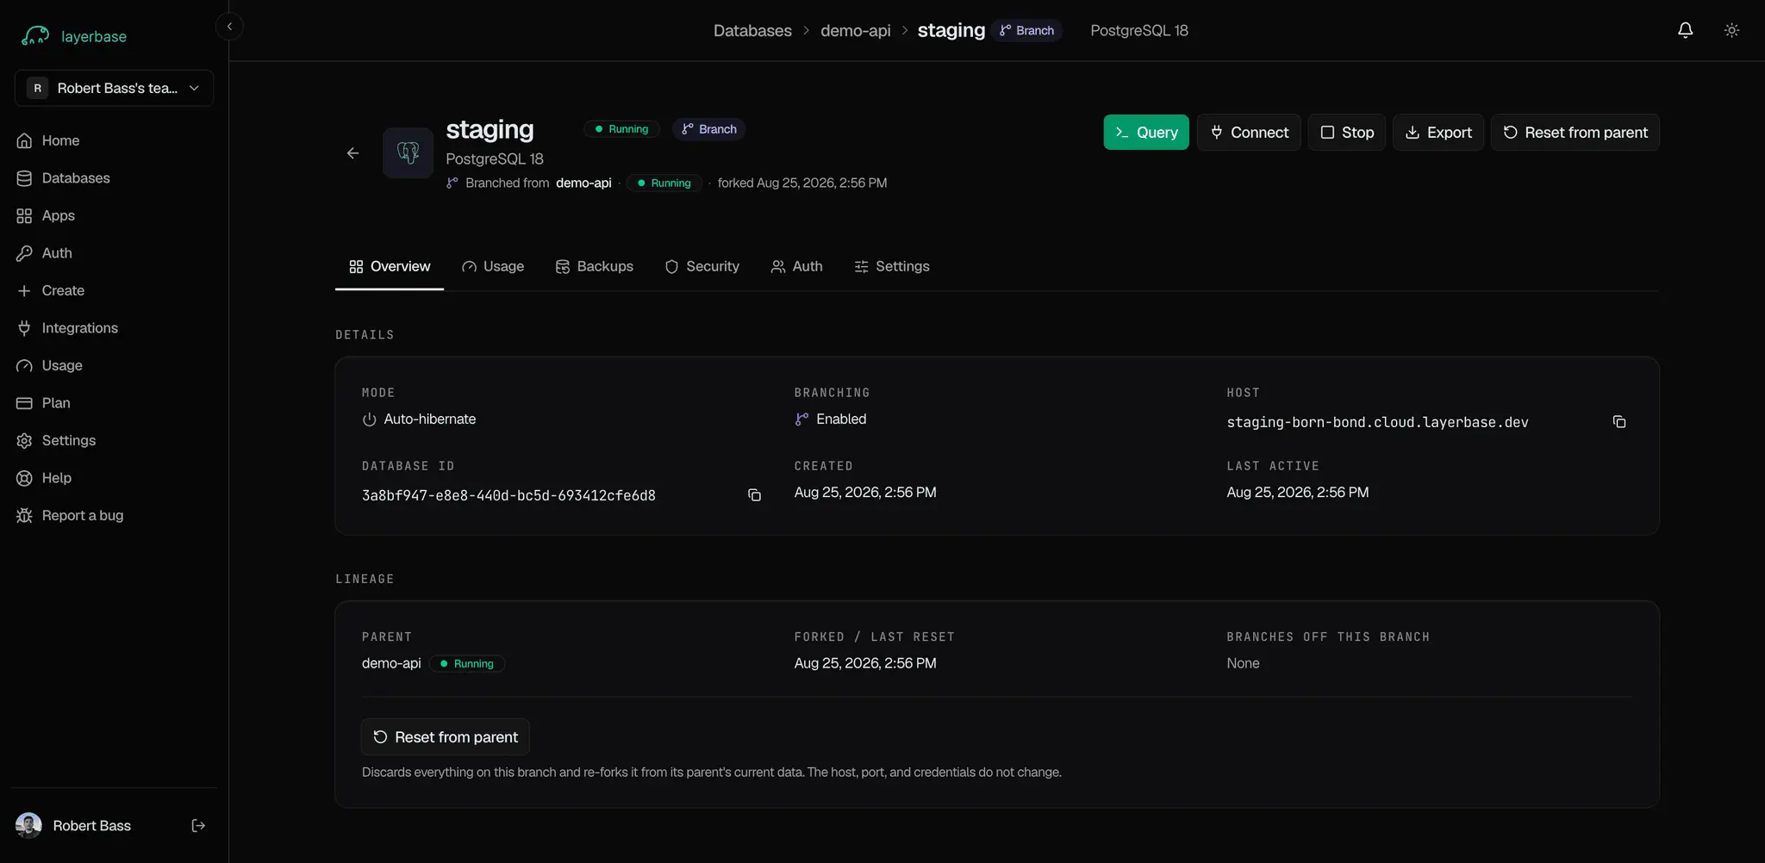This screenshot has height=863, width=1765.
Task: Copy the host address
Action: pyautogui.click(x=1619, y=422)
